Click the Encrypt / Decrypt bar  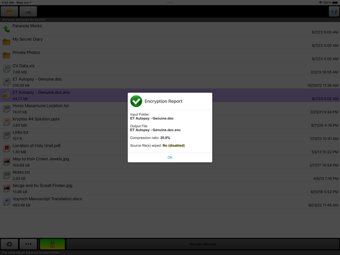[x=203, y=244]
